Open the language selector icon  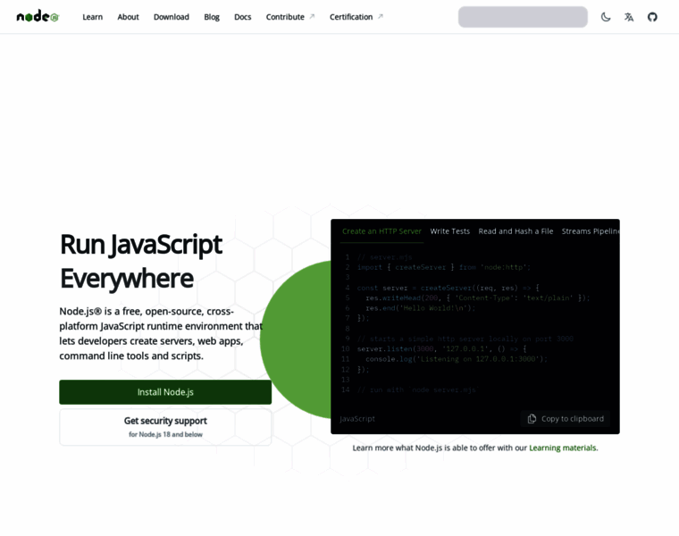(x=629, y=17)
